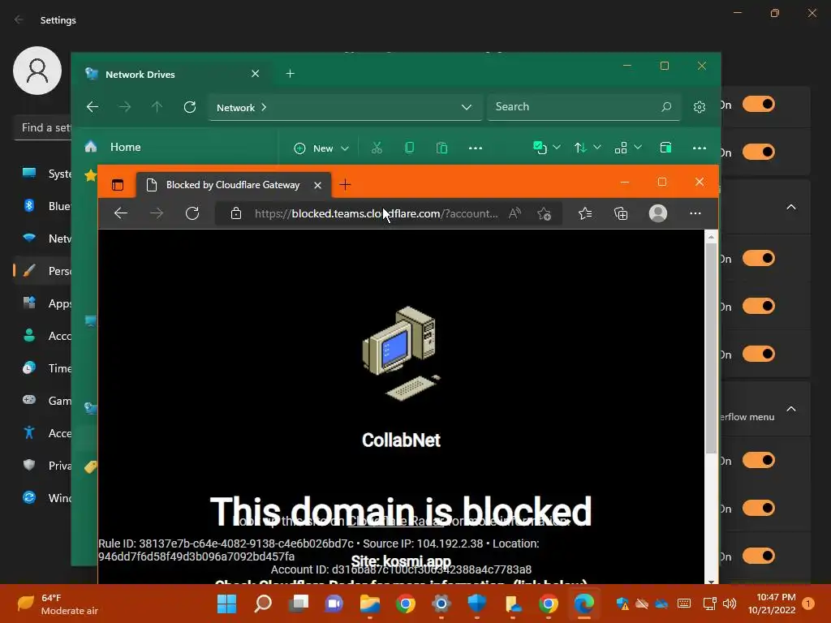Open Network Drives settings gear
This screenshot has width=831, height=623.
(x=699, y=107)
